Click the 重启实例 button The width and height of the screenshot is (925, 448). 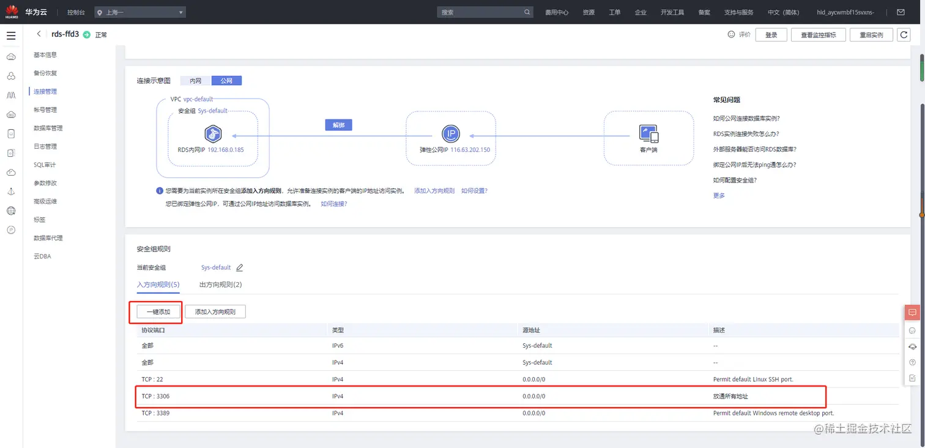871,35
